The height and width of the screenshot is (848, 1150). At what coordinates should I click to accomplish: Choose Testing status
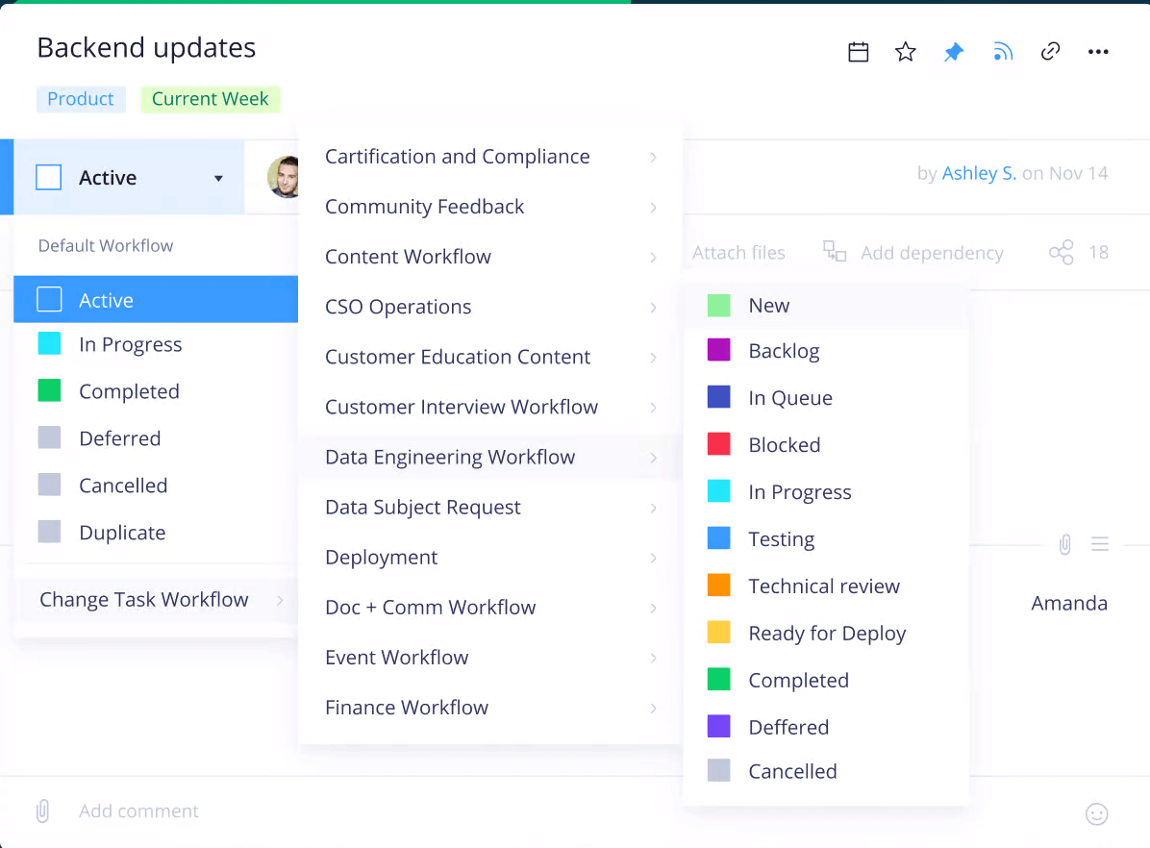pos(825,539)
